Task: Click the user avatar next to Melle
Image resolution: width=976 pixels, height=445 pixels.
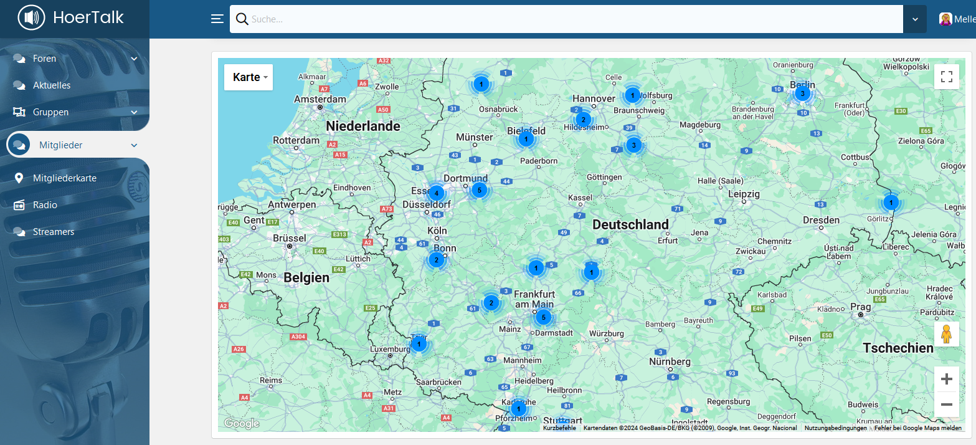Action: (945, 19)
